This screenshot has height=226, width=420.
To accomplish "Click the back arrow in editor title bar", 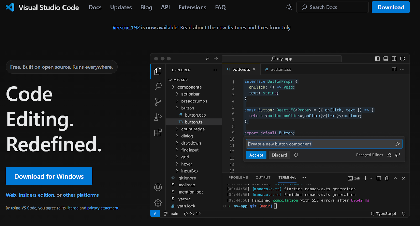I will [x=207, y=59].
